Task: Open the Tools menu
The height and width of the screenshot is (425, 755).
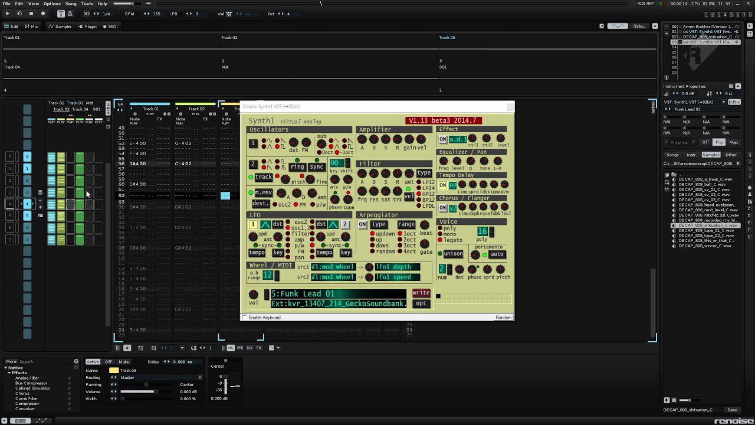Action: tap(87, 4)
